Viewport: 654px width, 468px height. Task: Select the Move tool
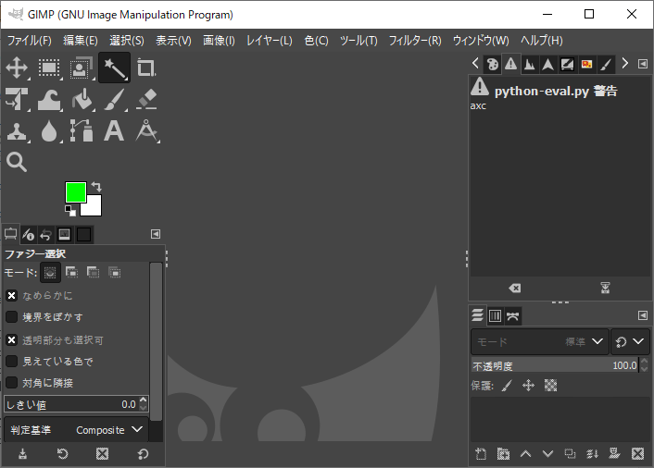(x=17, y=68)
